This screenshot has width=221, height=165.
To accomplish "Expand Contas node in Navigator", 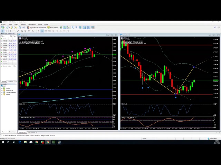I will coord(2,88).
